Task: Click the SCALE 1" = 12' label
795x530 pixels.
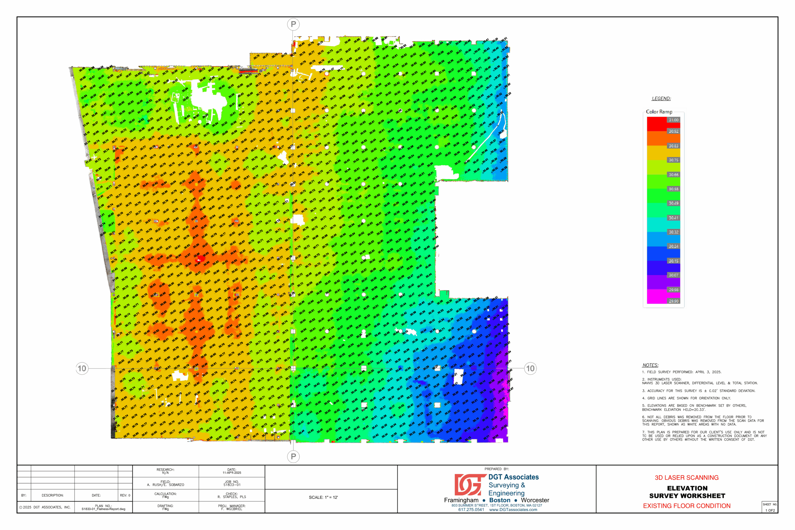Action: pos(323,497)
